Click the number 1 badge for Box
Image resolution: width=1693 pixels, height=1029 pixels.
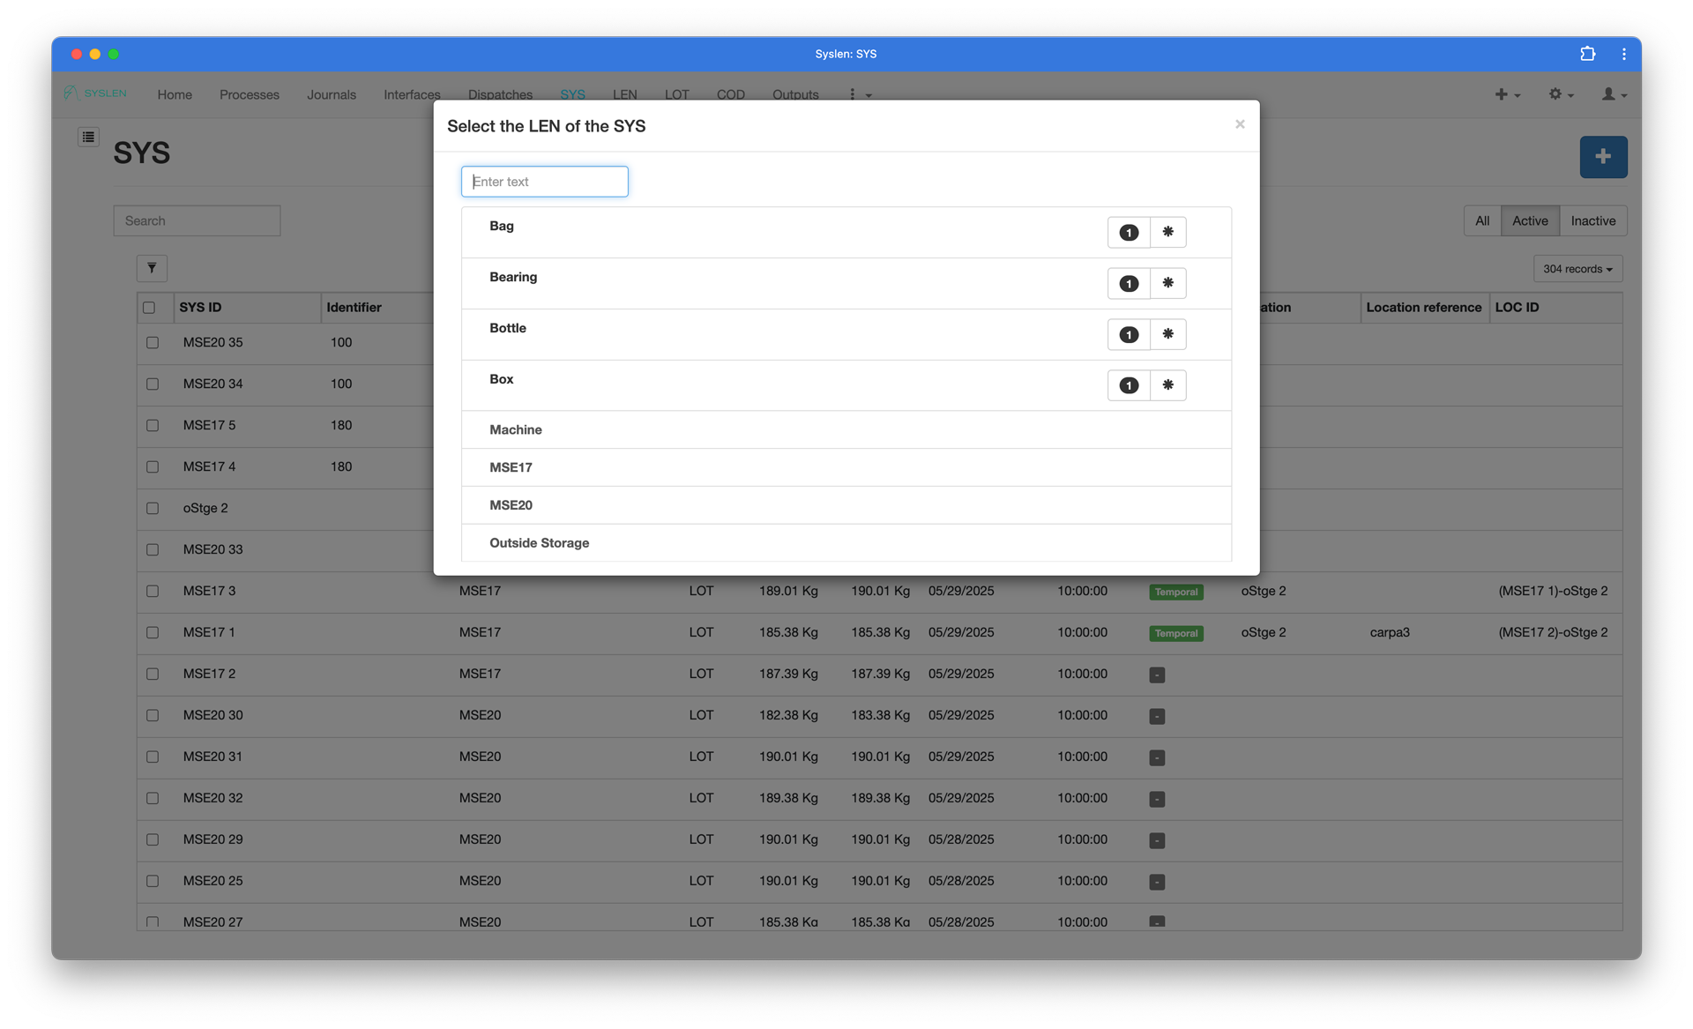pyautogui.click(x=1128, y=385)
